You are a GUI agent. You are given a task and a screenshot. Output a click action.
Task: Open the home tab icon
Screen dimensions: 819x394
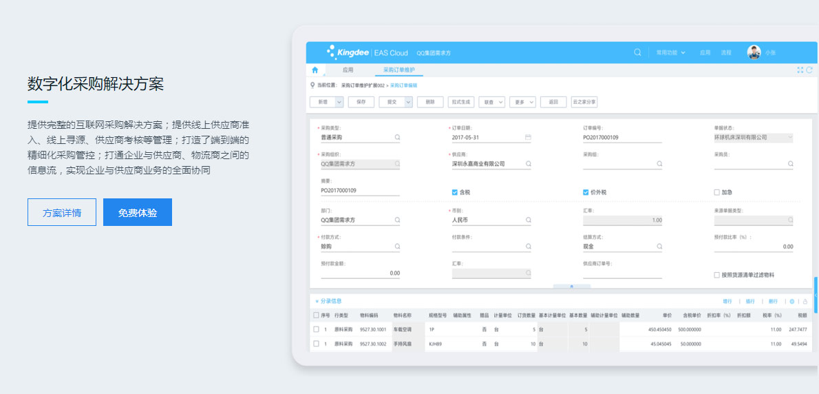point(315,70)
